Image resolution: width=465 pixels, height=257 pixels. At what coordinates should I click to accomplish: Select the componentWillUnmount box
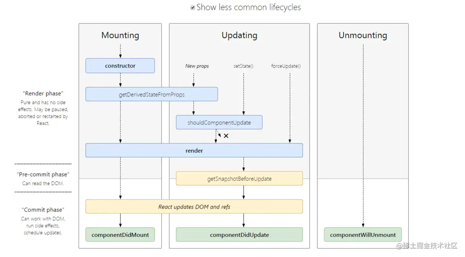pos(363,235)
